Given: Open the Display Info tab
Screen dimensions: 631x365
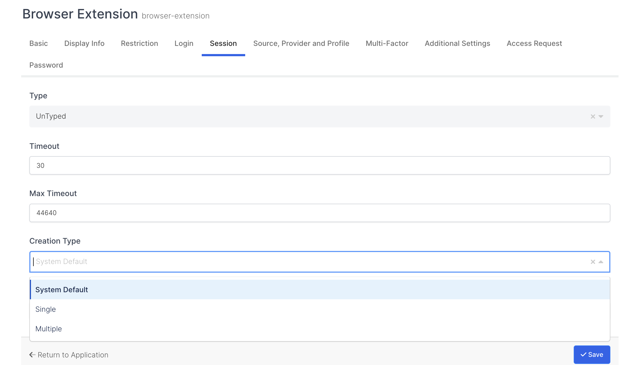Looking at the screenshot, I should [x=84, y=43].
